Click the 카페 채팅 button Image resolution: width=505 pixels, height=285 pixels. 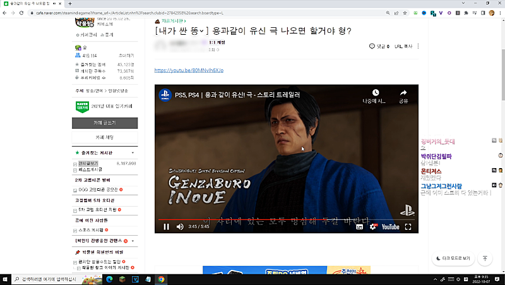pyautogui.click(x=105, y=137)
